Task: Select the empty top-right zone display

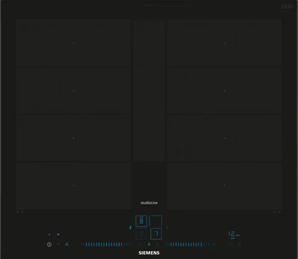Action: click(156, 221)
